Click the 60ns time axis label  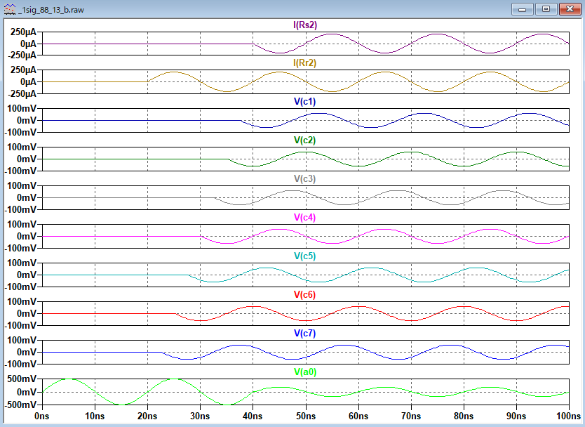coord(358,416)
